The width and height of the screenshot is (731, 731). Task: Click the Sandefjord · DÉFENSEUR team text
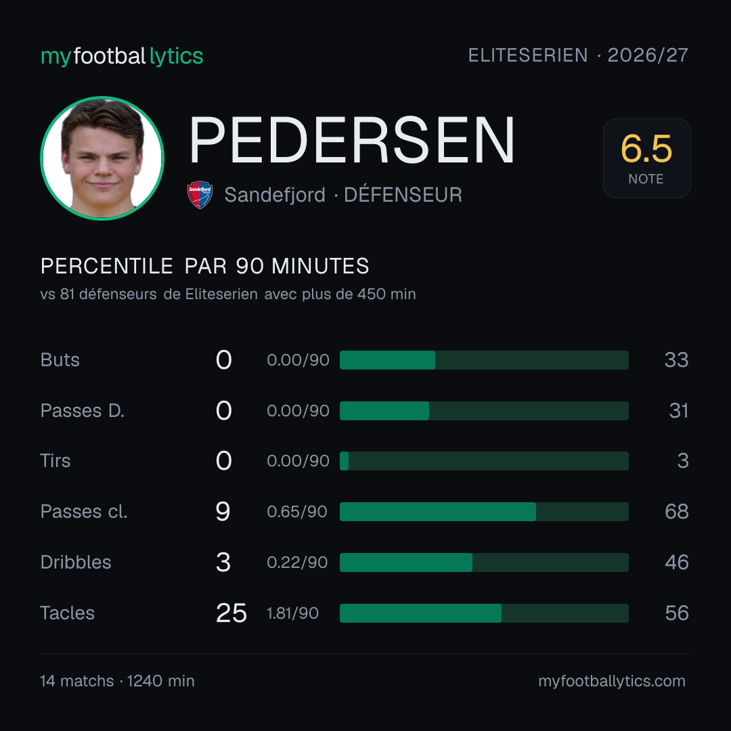[343, 194]
